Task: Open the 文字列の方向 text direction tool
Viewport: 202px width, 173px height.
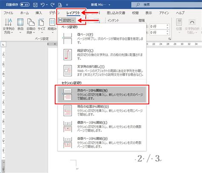Action: point(9,26)
